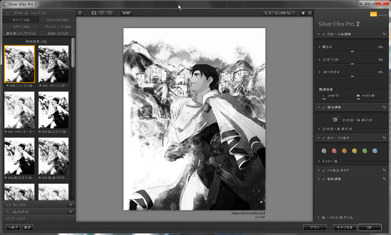Hide the preset browser panel icon
The height and width of the screenshot is (235, 391).
(x=80, y=13)
